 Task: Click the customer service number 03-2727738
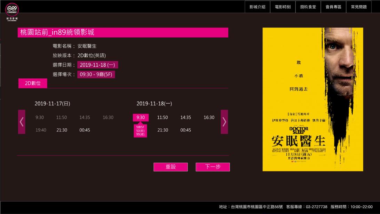point(317,207)
